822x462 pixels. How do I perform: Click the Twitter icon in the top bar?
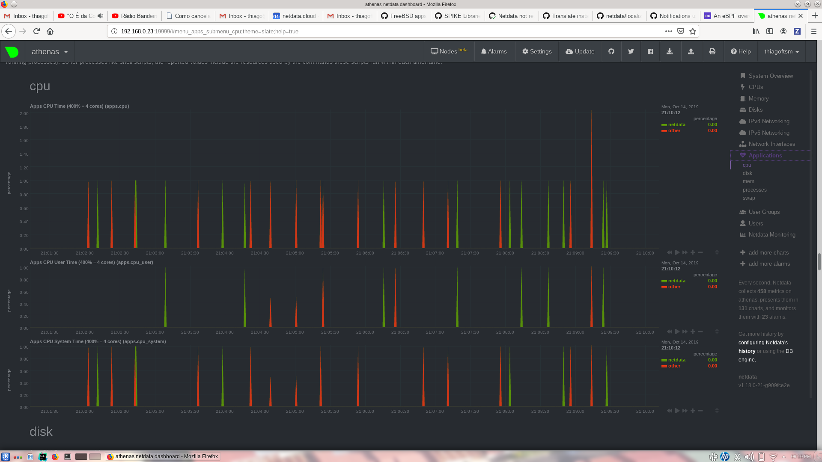[631, 51]
